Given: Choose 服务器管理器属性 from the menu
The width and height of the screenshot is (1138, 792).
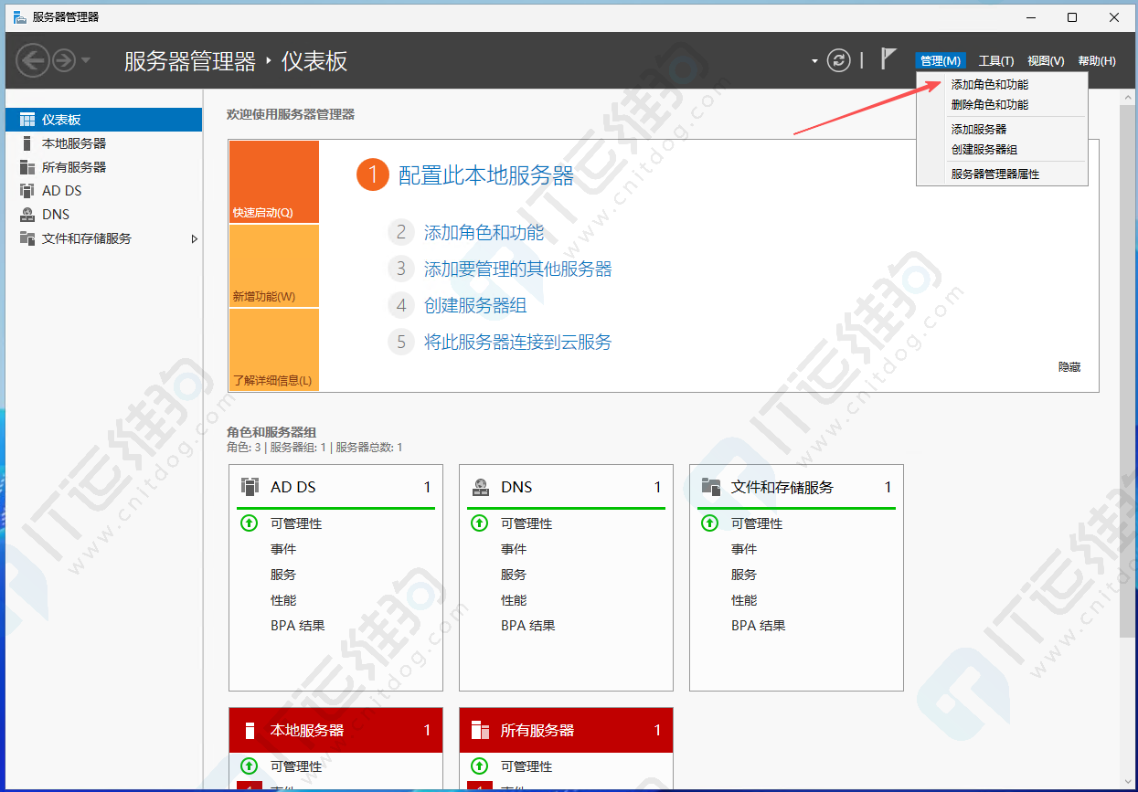Looking at the screenshot, I should tap(994, 174).
